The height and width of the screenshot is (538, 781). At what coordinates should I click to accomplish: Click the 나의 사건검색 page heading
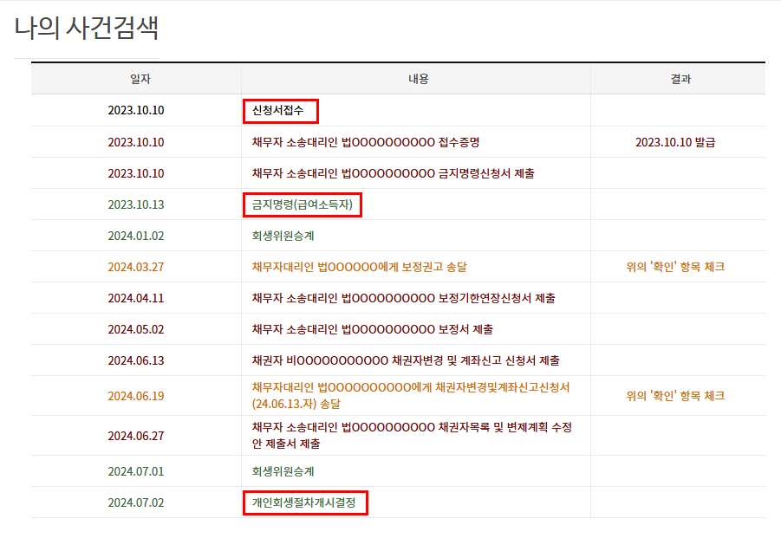pos(87,28)
